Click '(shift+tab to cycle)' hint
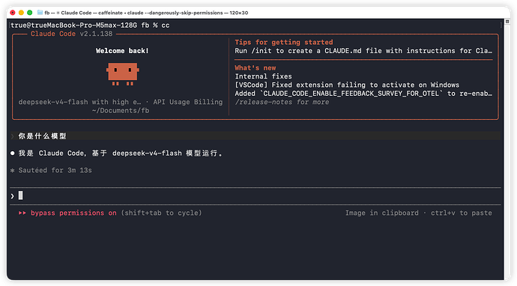517x286 pixels. tap(161, 213)
